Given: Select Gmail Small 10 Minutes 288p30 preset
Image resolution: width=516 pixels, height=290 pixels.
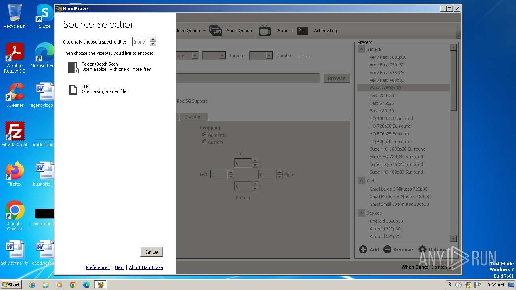Looking at the screenshot, I should [x=399, y=204].
